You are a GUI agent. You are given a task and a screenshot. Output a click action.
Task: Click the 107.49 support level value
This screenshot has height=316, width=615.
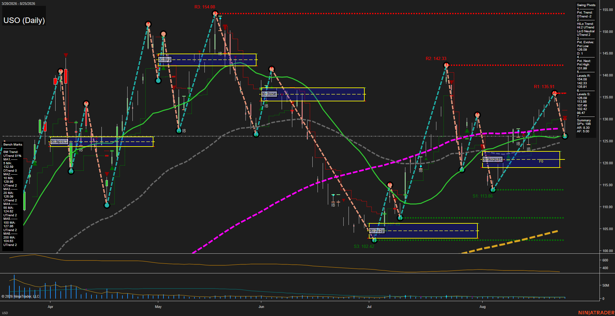pos(582,106)
